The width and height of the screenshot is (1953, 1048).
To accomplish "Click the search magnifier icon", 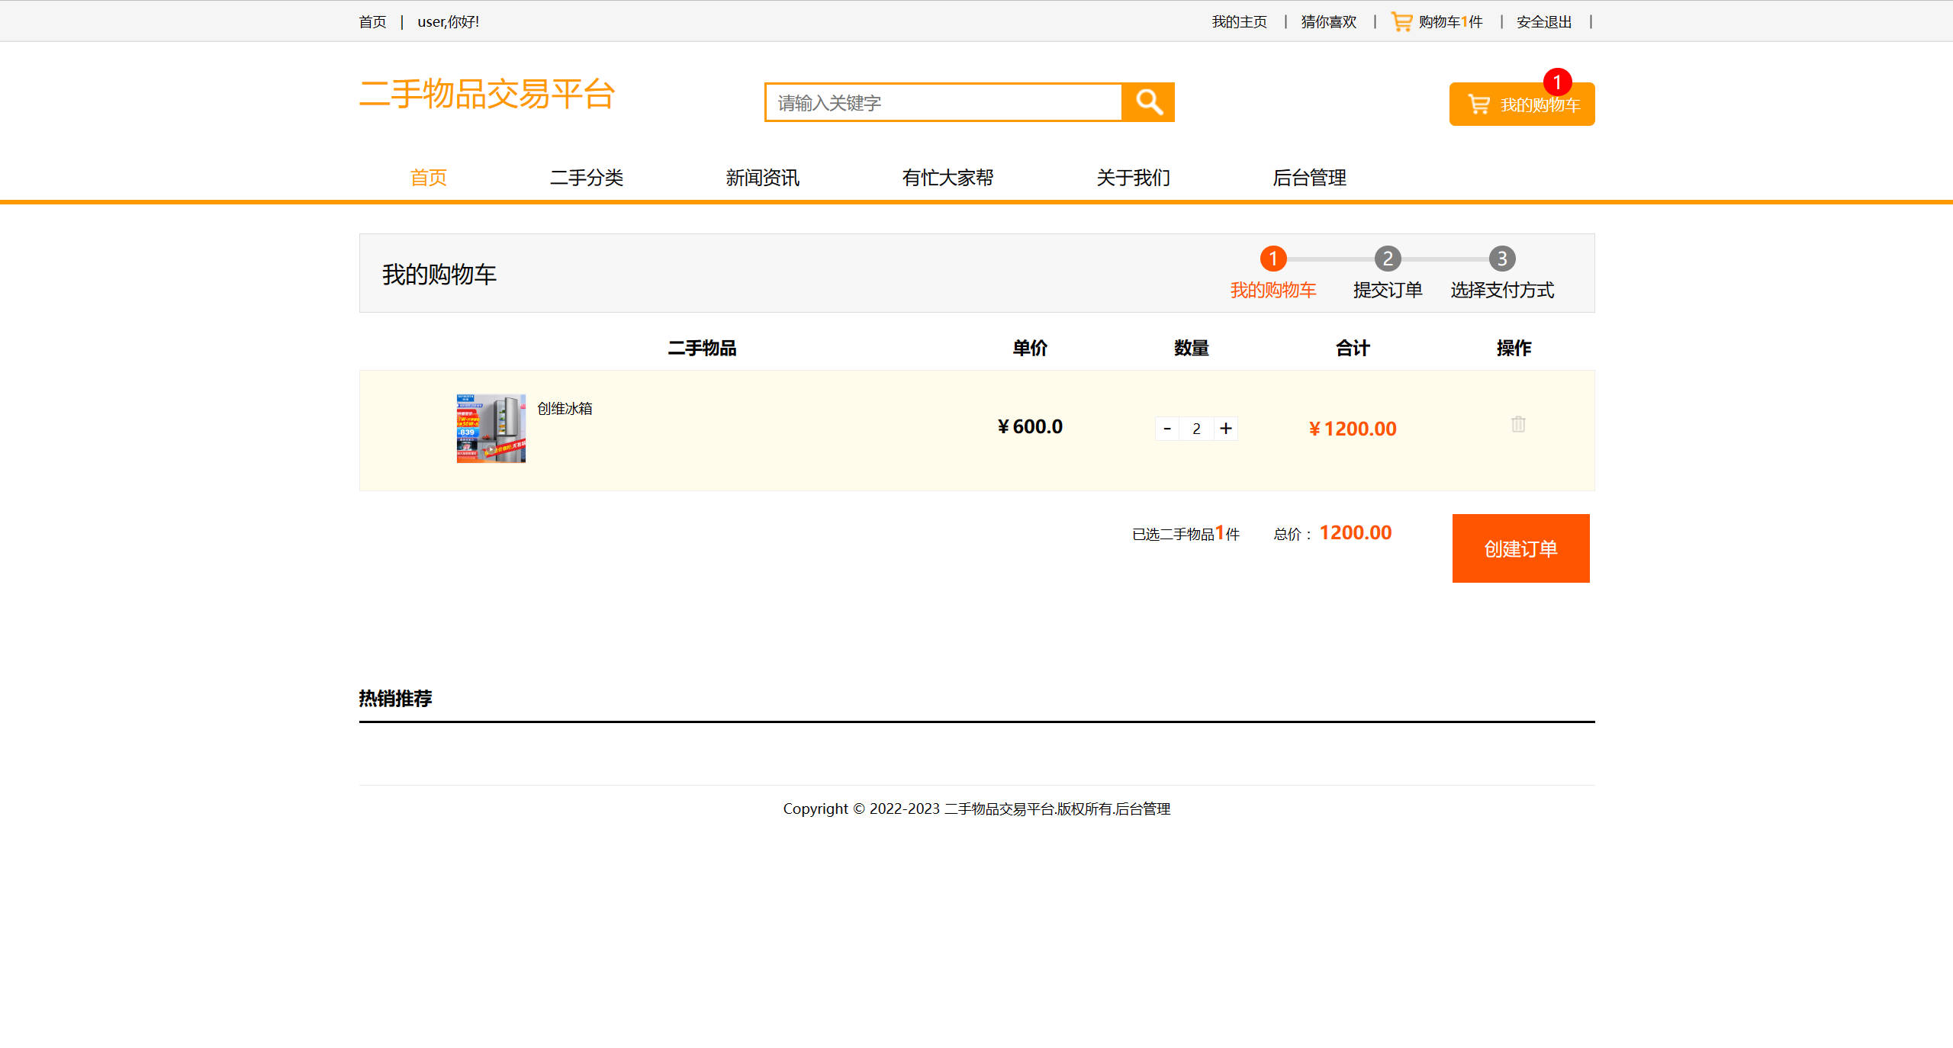I will [1147, 101].
